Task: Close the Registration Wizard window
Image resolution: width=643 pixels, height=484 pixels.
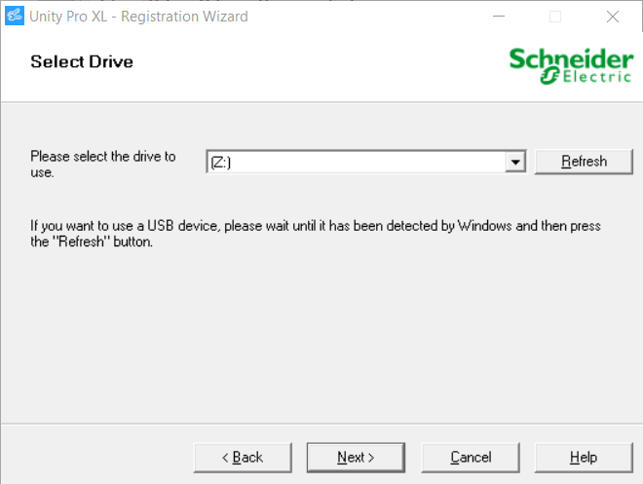Action: coord(613,17)
